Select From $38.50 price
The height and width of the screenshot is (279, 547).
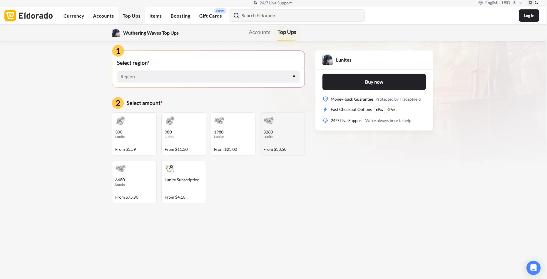[x=275, y=149]
